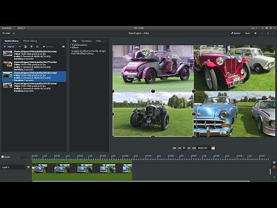Click the top-center handle of the selected video frame
The width and height of the screenshot is (277, 208).
coord(153,91)
